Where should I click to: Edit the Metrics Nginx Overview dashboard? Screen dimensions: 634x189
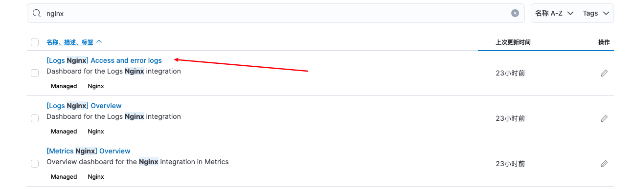click(604, 164)
